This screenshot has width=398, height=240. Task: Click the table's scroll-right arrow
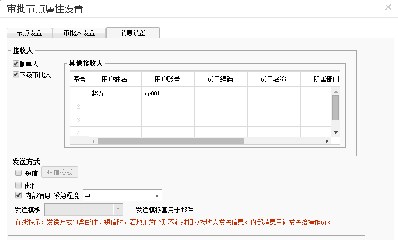click(x=326, y=141)
